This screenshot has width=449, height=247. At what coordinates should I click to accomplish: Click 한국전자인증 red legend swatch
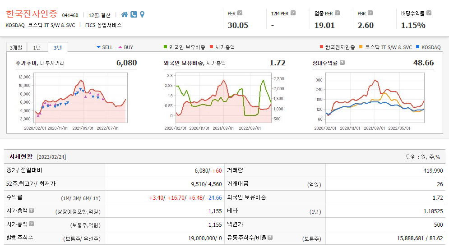click(x=321, y=46)
